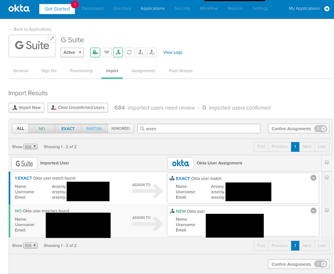Click Last in top pagination
Viewport: 334px width, 274px height.
click(322, 147)
